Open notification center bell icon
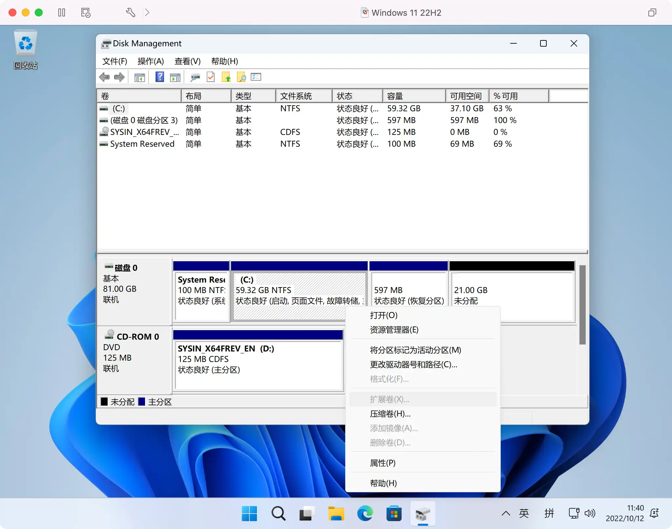The height and width of the screenshot is (529, 672). pos(654,513)
